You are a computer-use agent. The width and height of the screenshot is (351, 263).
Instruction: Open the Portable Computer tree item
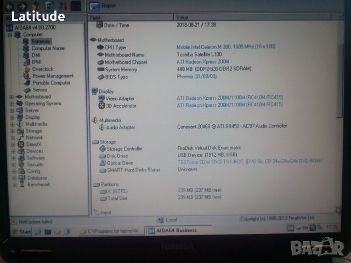click(x=51, y=83)
